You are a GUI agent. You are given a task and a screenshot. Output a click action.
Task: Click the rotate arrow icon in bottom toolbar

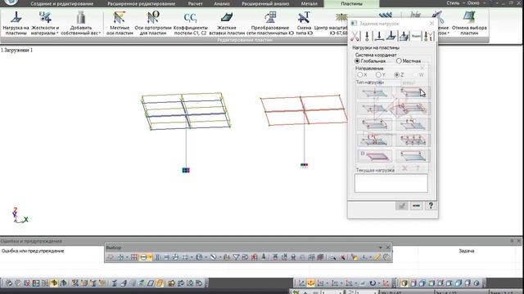pyautogui.click(x=373, y=283)
